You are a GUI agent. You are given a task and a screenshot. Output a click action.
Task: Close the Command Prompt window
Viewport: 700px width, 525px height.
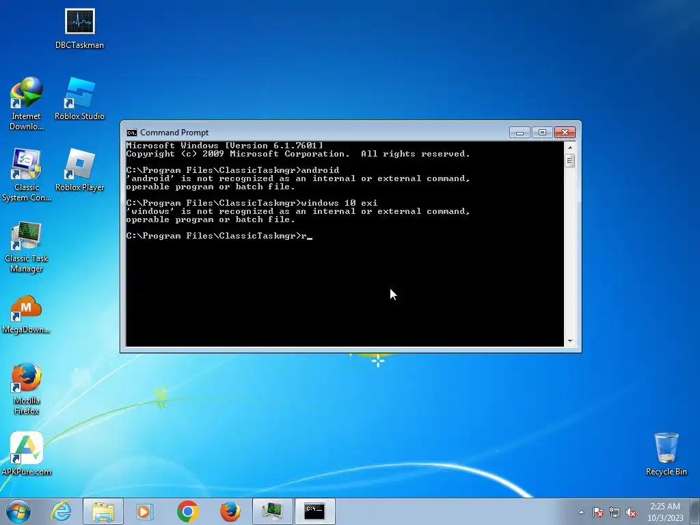(x=565, y=132)
